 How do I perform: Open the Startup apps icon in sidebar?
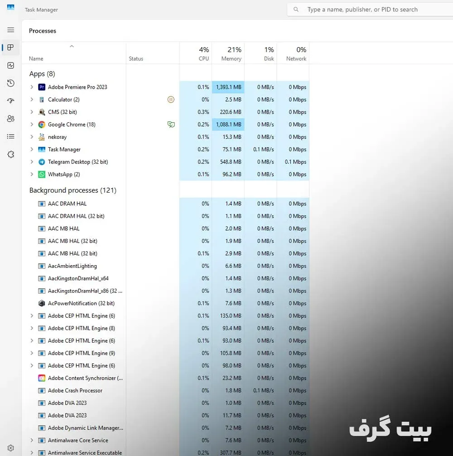tap(11, 101)
